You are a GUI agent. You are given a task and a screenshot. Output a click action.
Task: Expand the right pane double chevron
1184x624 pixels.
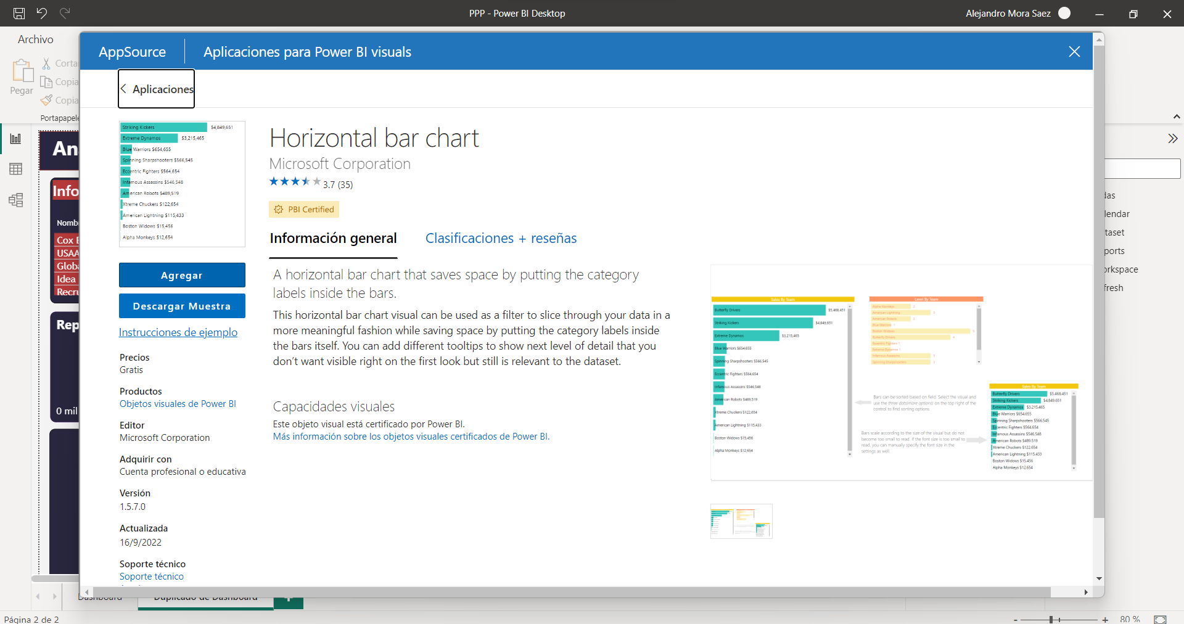(1172, 139)
